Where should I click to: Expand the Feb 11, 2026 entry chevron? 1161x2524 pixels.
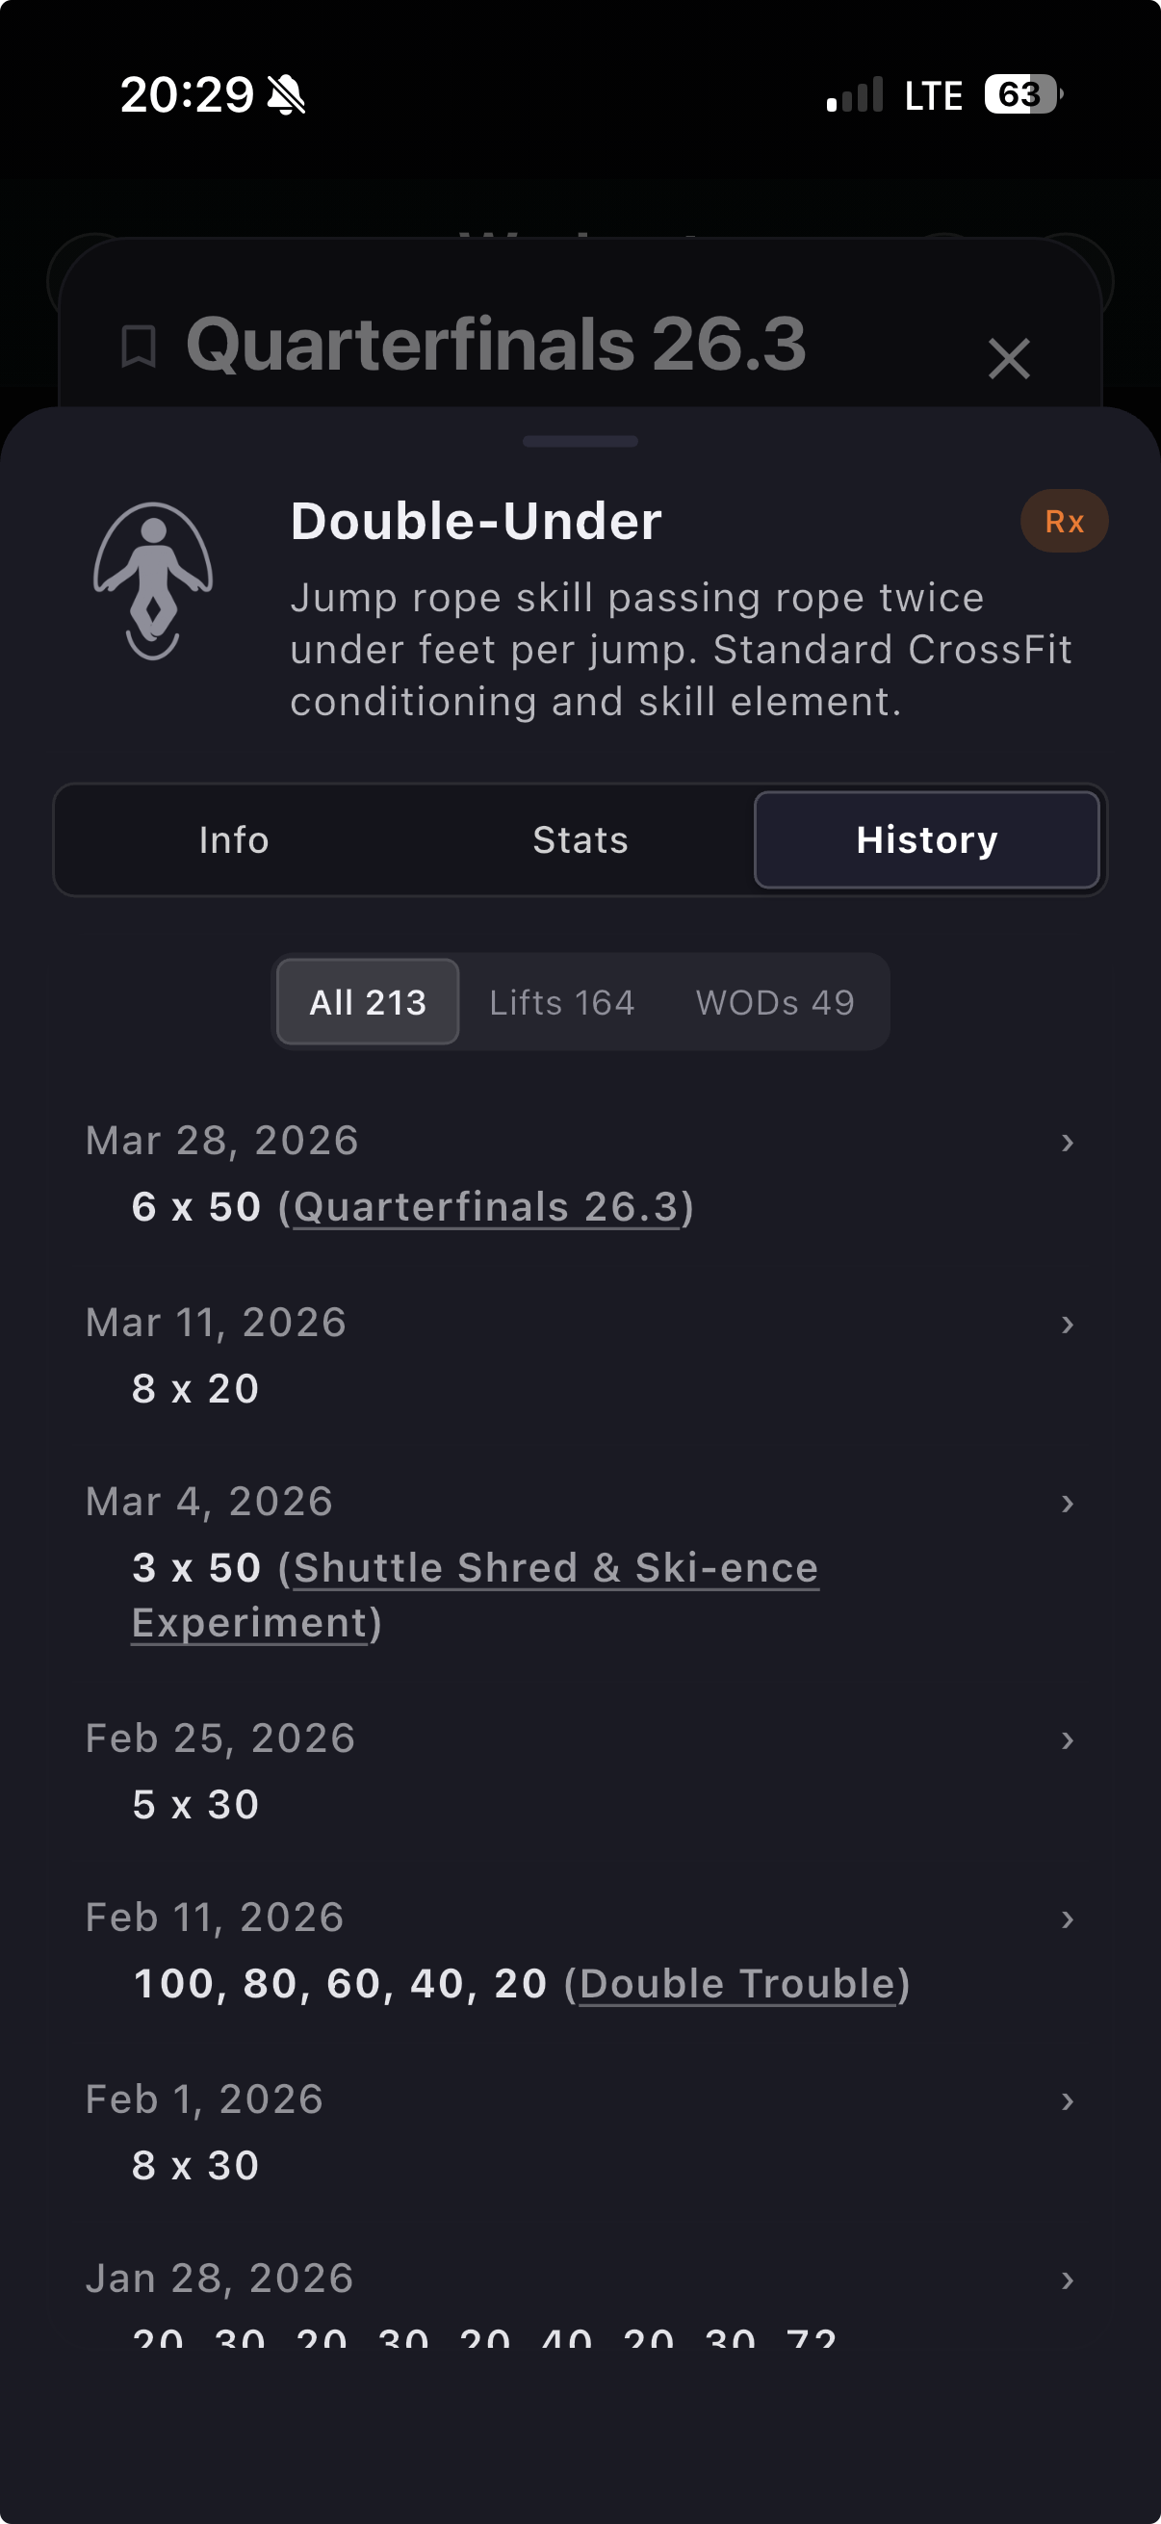[1067, 1919]
